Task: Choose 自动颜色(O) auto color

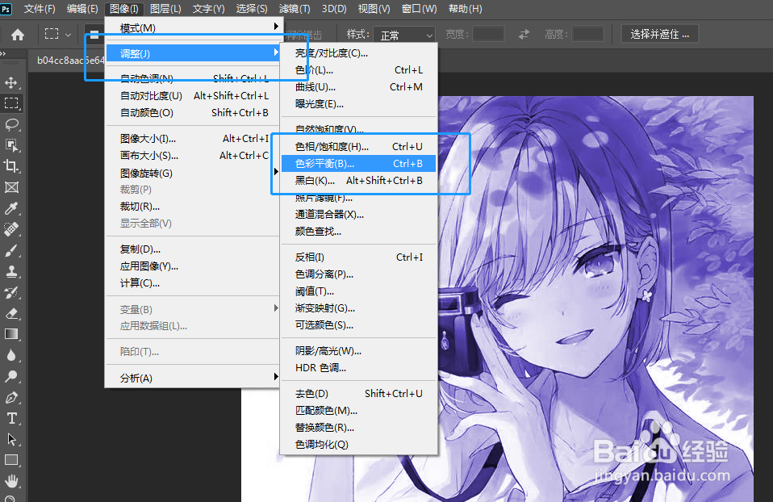Action: tap(192, 112)
